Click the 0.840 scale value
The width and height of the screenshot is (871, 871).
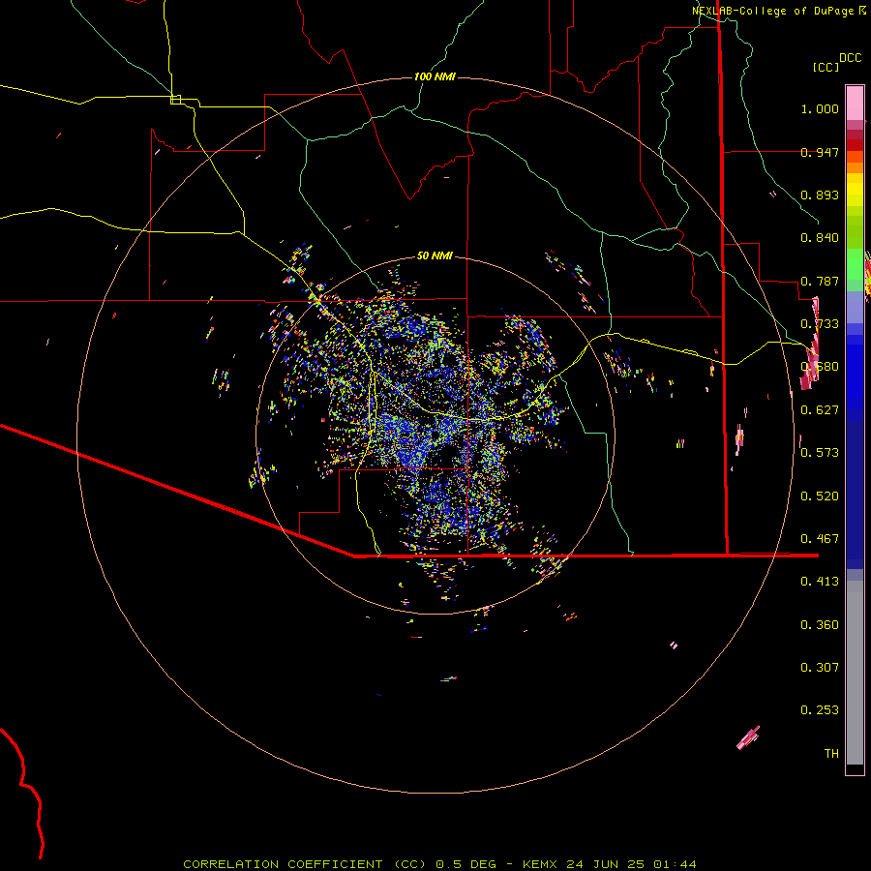tap(820, 238)
